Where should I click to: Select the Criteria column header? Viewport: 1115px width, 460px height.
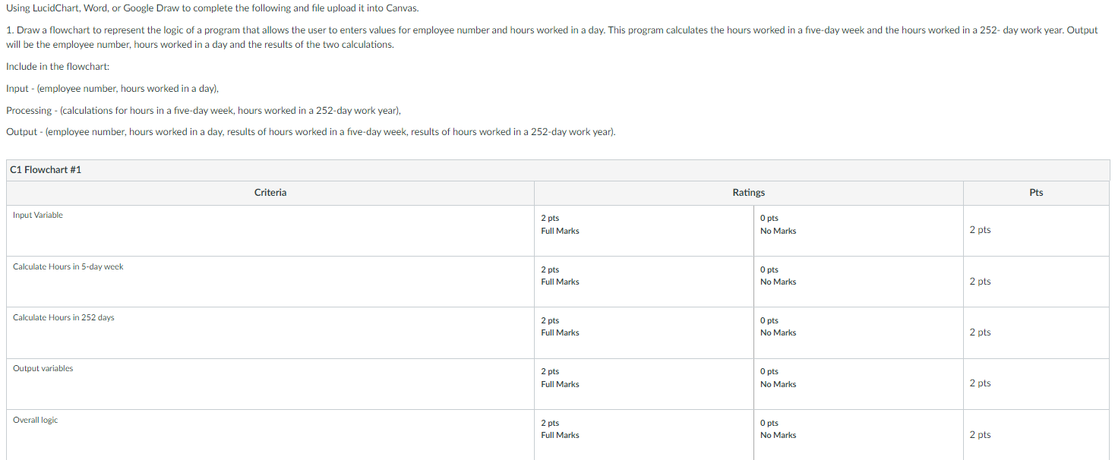pyautogui.click(x=270, y=193)
